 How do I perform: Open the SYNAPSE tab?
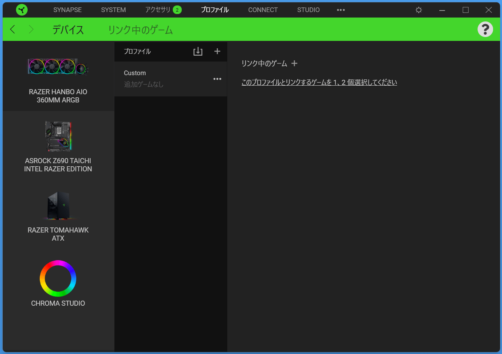67,10
